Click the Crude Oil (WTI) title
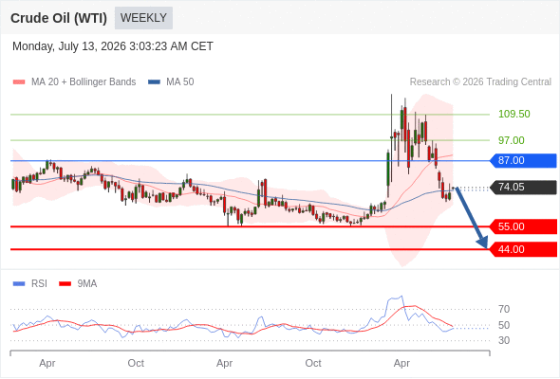560x379 pixels. coord(59,18)
